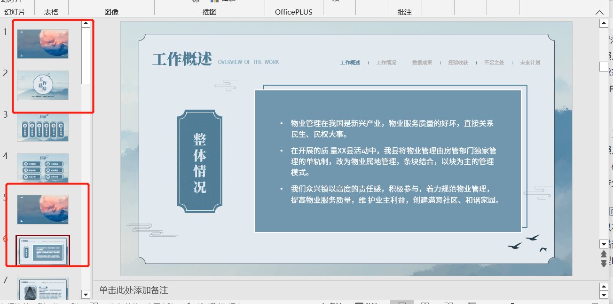Insert a picture with the 图像 icon
Screen dimensions: 613x304
(112, 12)
